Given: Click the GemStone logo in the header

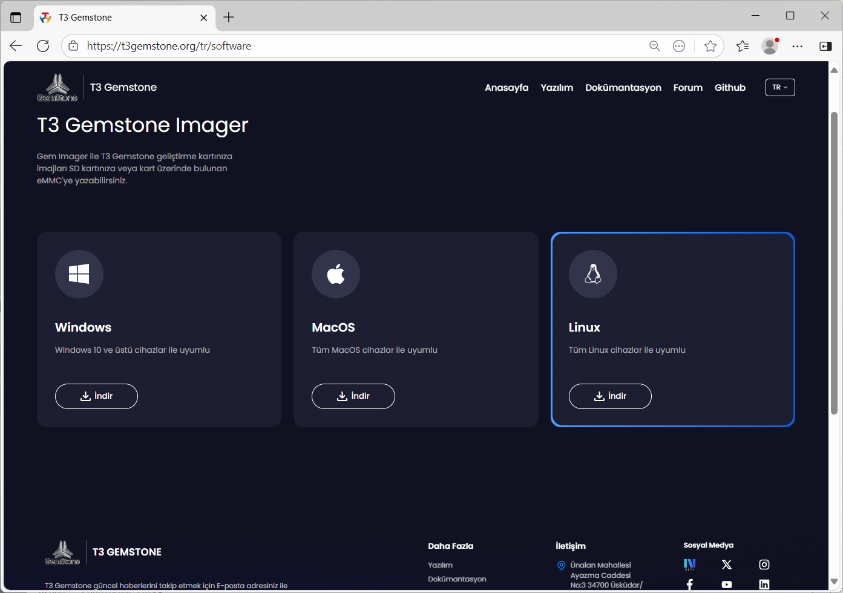Looking at the screenshot, I should [x=57, y=88].
